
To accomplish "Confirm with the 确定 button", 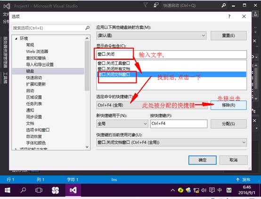I will (203, 160).
